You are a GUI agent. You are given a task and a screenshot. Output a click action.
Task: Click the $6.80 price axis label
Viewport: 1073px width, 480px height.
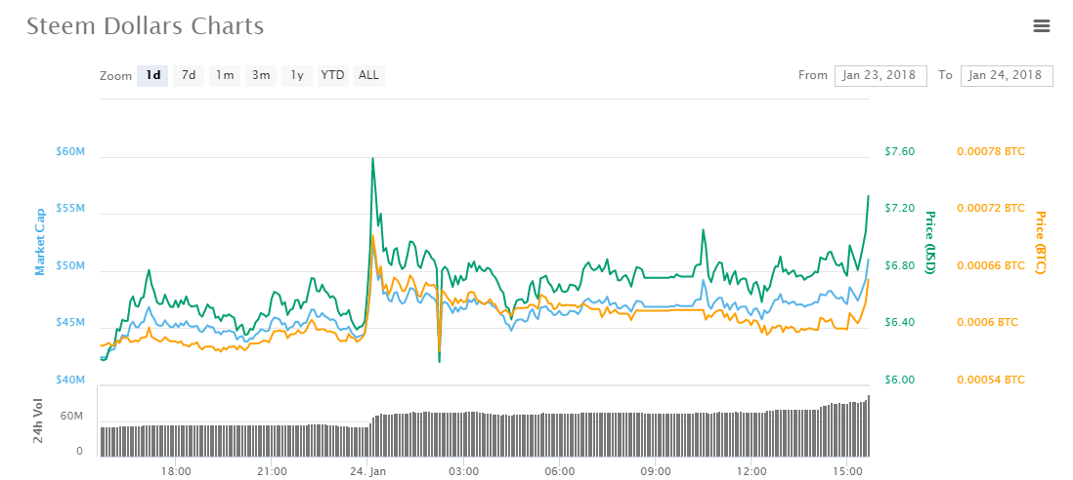tap(899, 265)
